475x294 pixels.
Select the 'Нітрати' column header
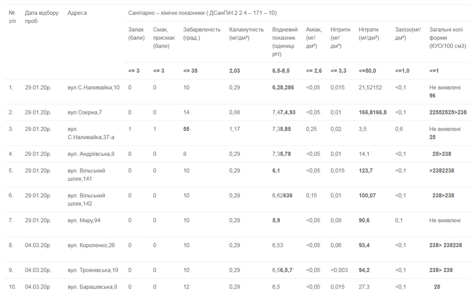pos(369,33)
